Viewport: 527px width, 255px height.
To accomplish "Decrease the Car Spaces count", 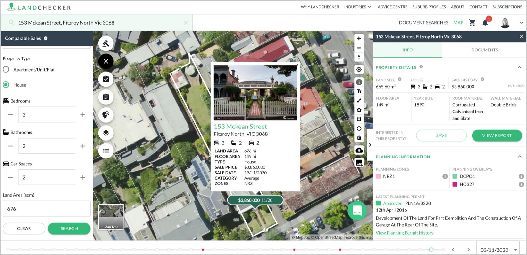I will click(10, 177).
